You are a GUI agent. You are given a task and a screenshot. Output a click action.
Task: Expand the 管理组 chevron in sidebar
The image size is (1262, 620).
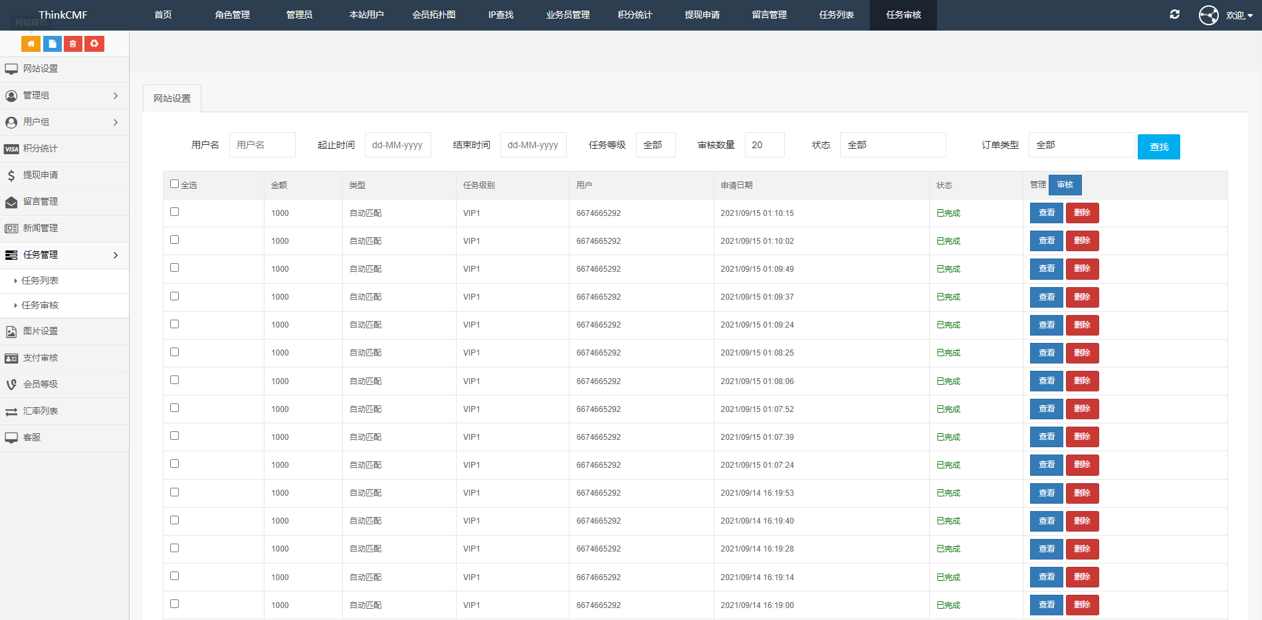pyautogui.click(x=116, y=96)
